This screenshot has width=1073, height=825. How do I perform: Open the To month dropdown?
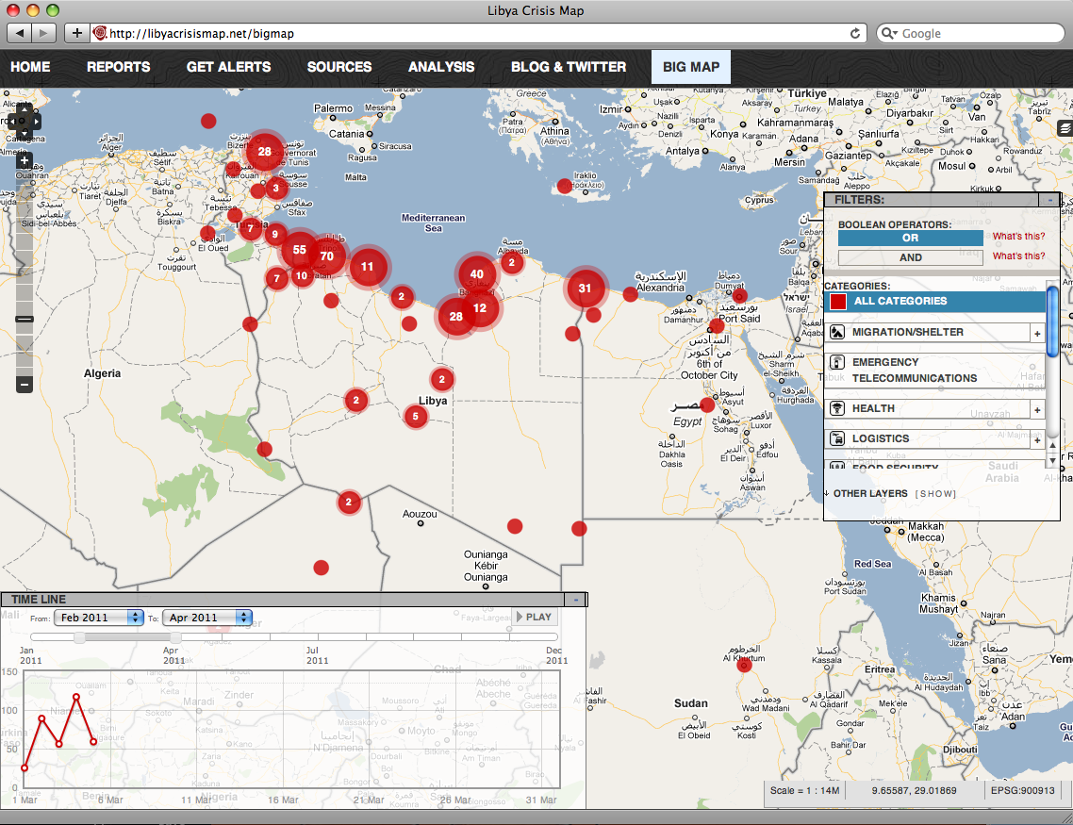[207, 617]
